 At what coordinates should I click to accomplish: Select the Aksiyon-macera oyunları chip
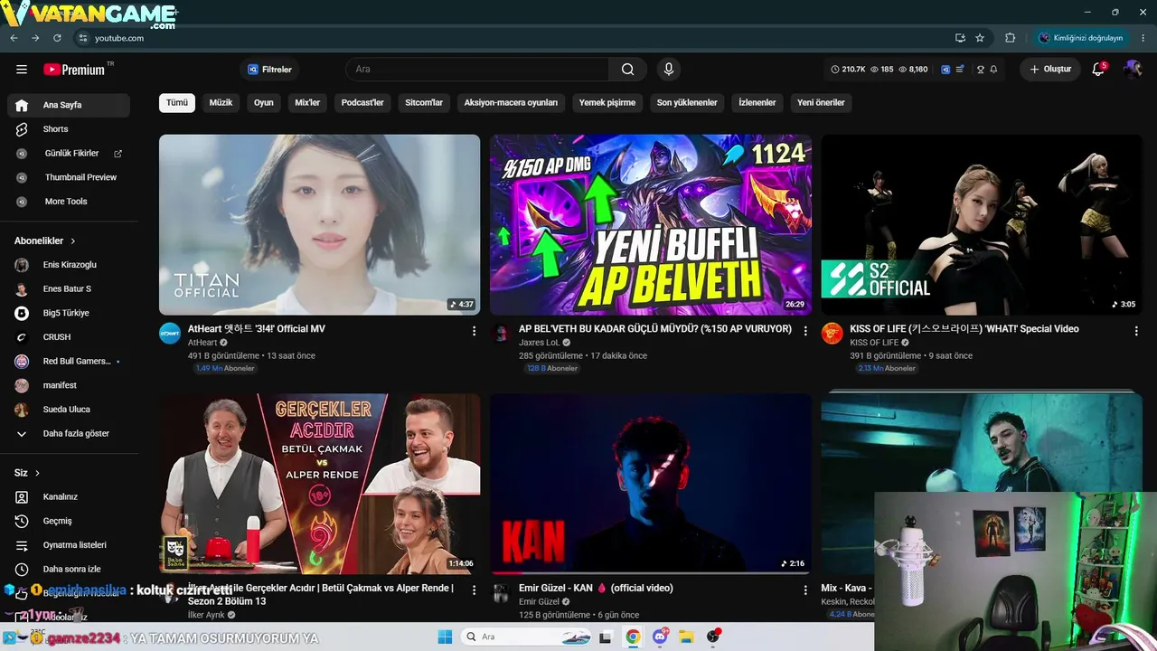point(511,103)
